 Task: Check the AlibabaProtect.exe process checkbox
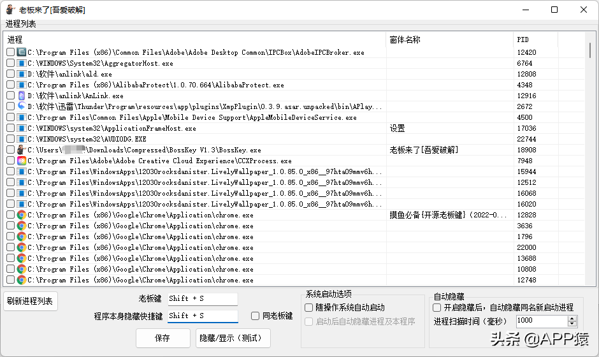[x=11, y=85]
